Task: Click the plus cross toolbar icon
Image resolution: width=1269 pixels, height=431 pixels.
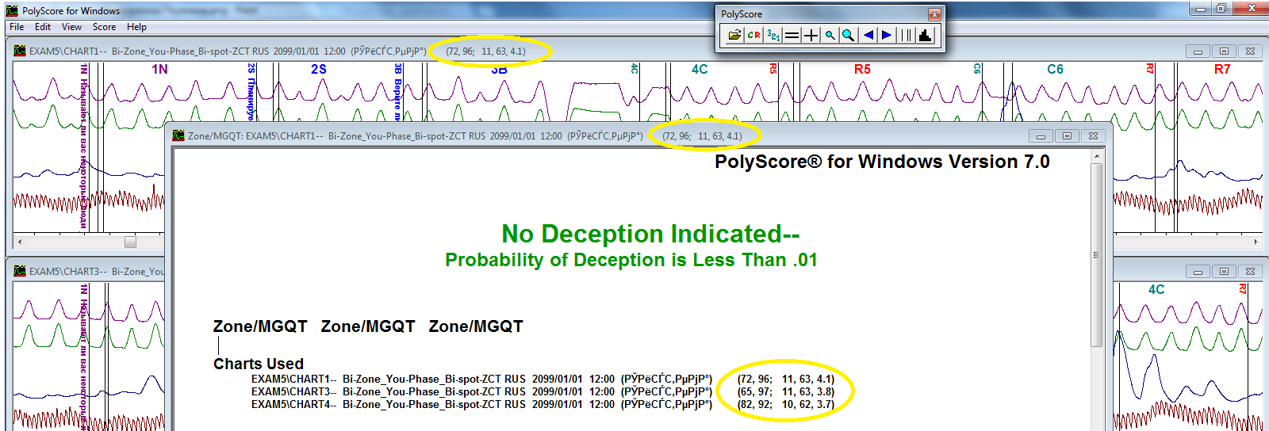Action: [x=811, y=35]
